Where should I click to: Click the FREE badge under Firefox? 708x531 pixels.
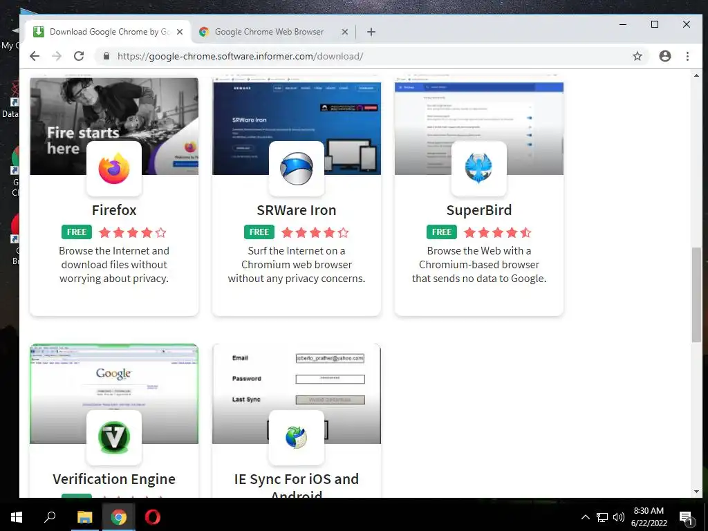[x=77, y=232]
